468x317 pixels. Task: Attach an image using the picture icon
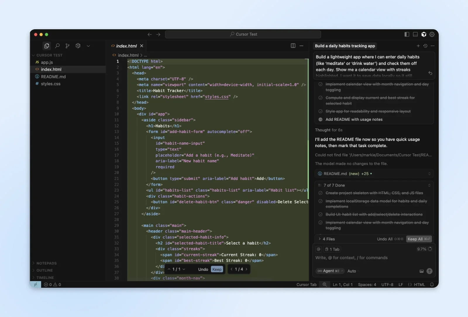[422, 271]
